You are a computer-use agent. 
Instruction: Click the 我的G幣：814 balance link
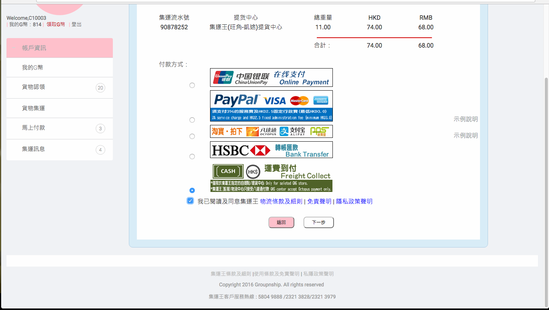(25, 24)
